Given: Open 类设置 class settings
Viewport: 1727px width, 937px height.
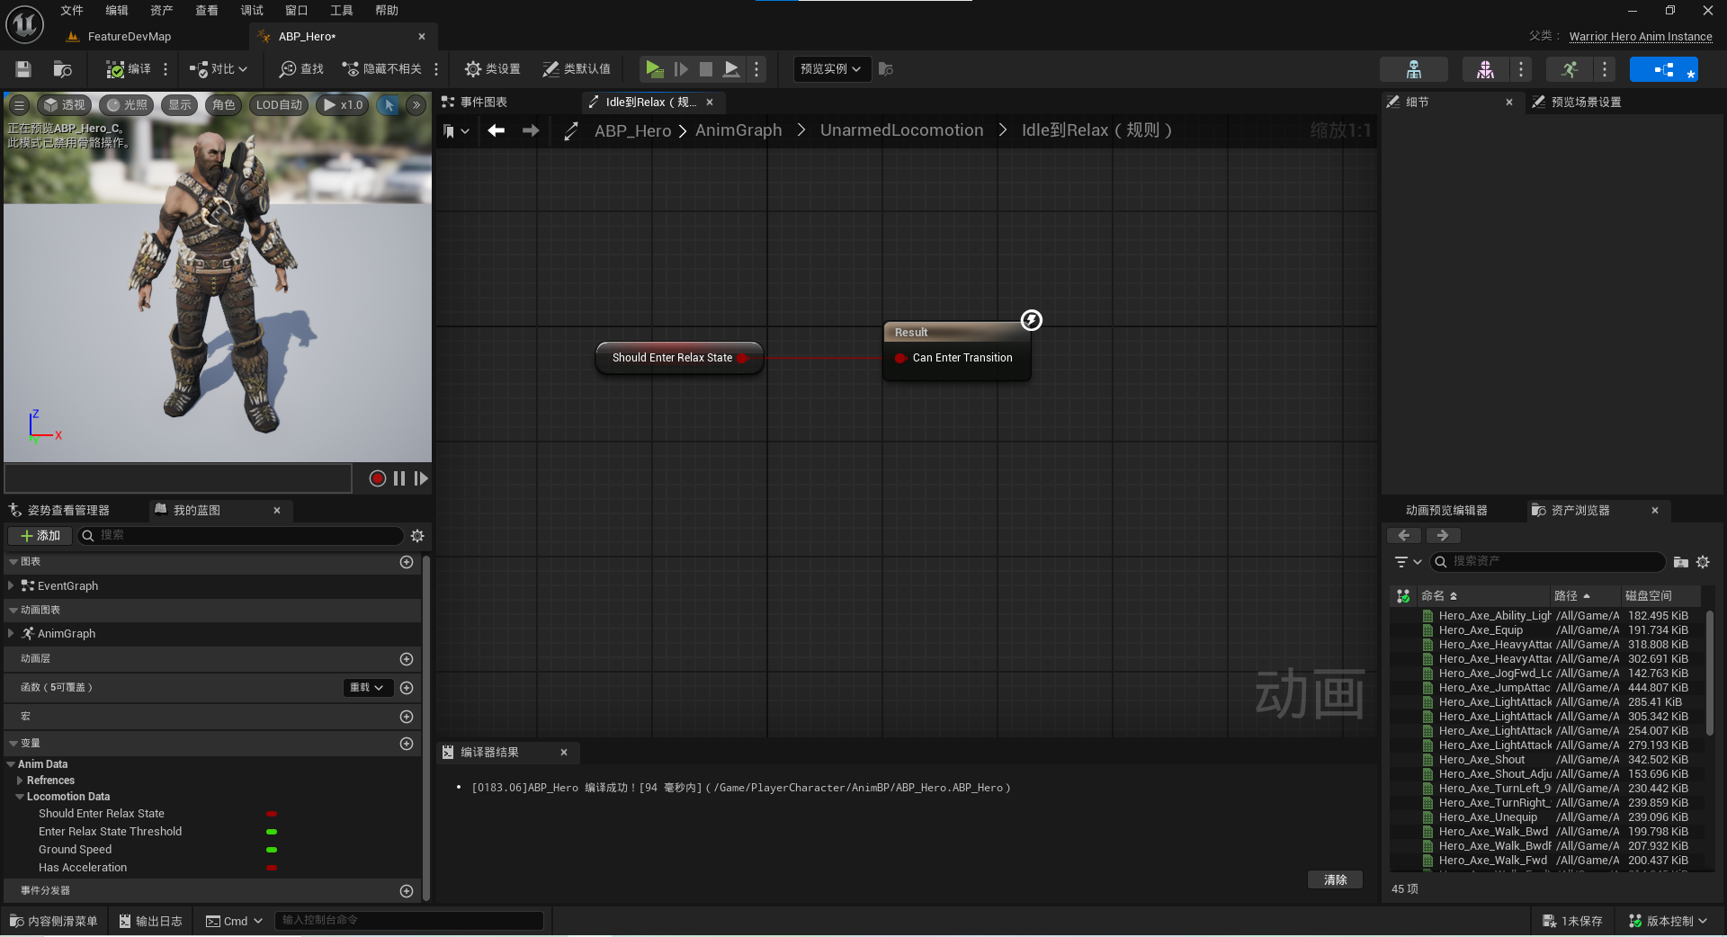Looking at the screenshot, I should coord(493,69).
